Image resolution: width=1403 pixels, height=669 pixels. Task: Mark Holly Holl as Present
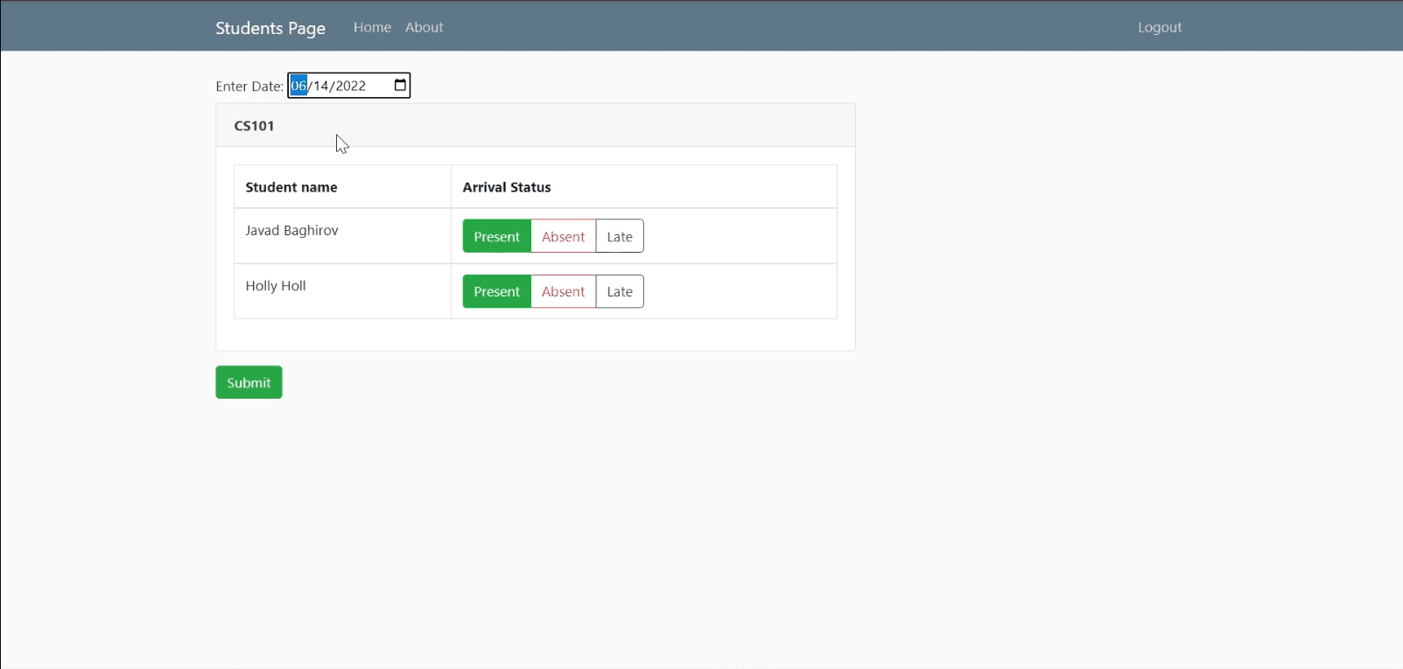point(496,291)
